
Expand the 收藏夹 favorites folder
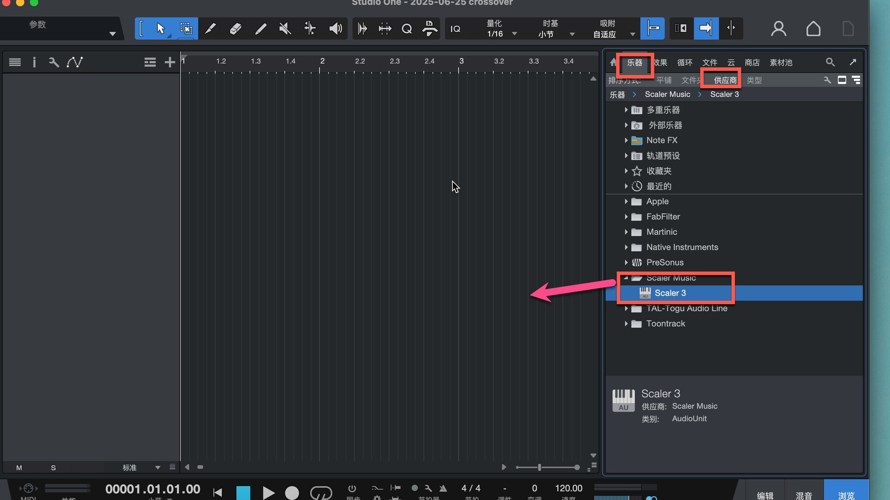pos(626,171)
